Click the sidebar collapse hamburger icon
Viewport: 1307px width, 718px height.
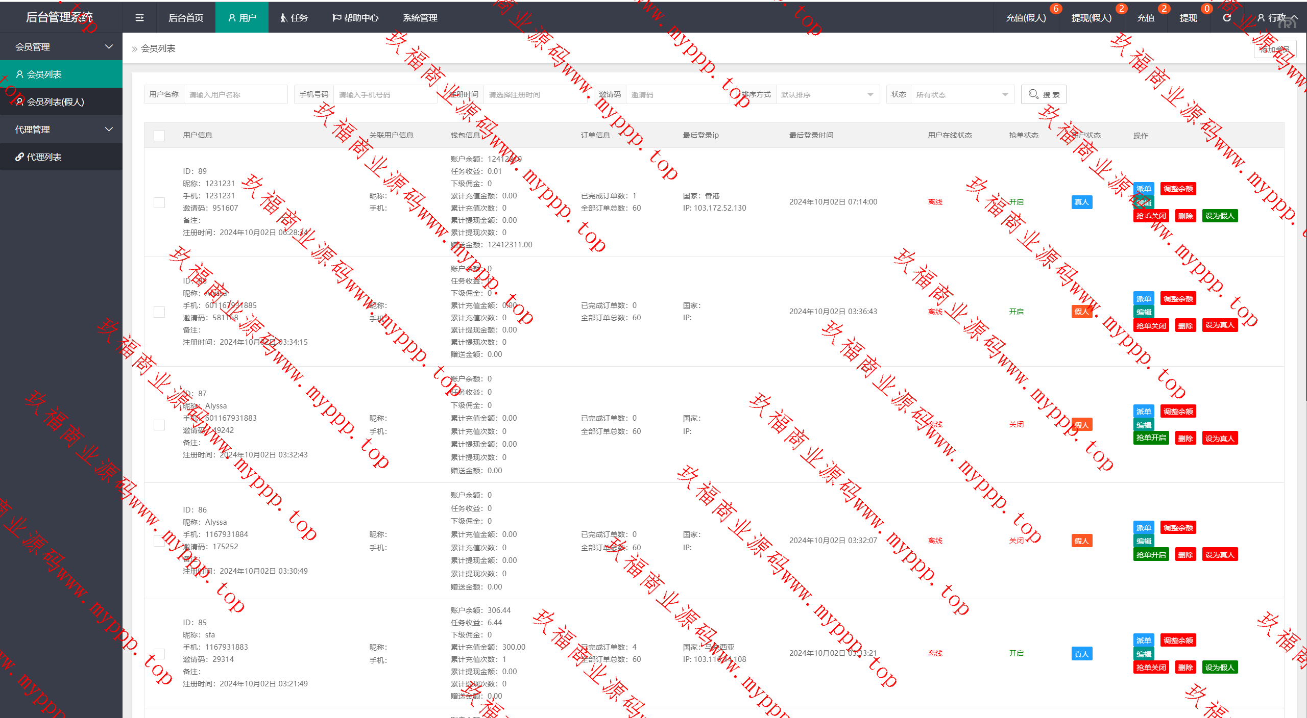coord(139,18)
